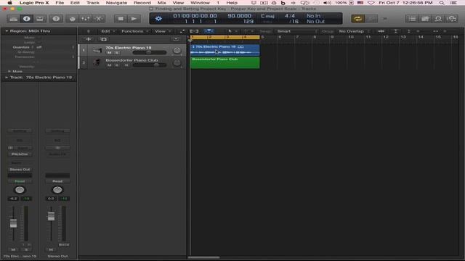This screenshot has width=465, height=261.
Task: Click the waveform zoom button
Action: [x=381, y=31]
